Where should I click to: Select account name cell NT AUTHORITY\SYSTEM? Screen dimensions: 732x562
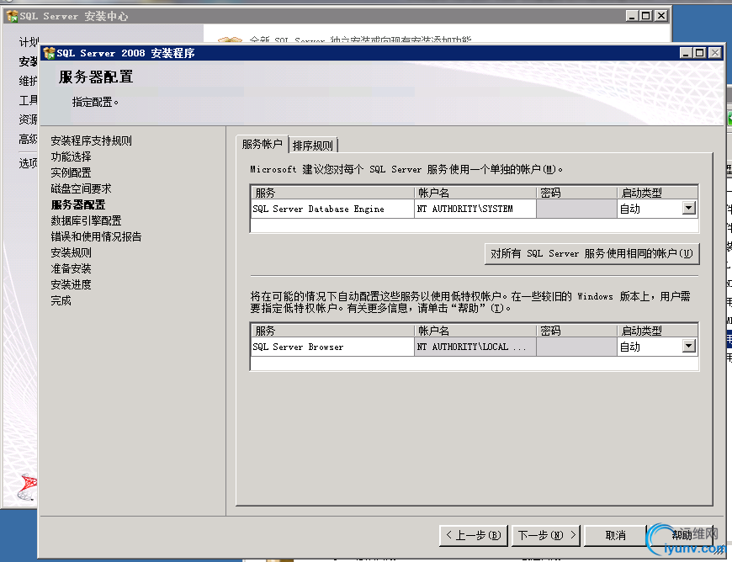click(x=475, y=209)
